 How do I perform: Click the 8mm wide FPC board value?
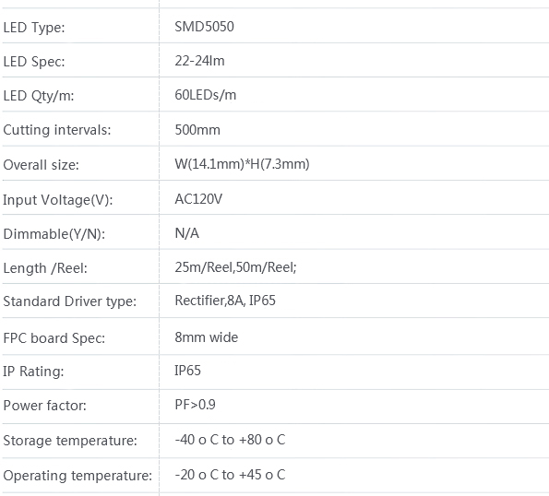coord(207,337)
